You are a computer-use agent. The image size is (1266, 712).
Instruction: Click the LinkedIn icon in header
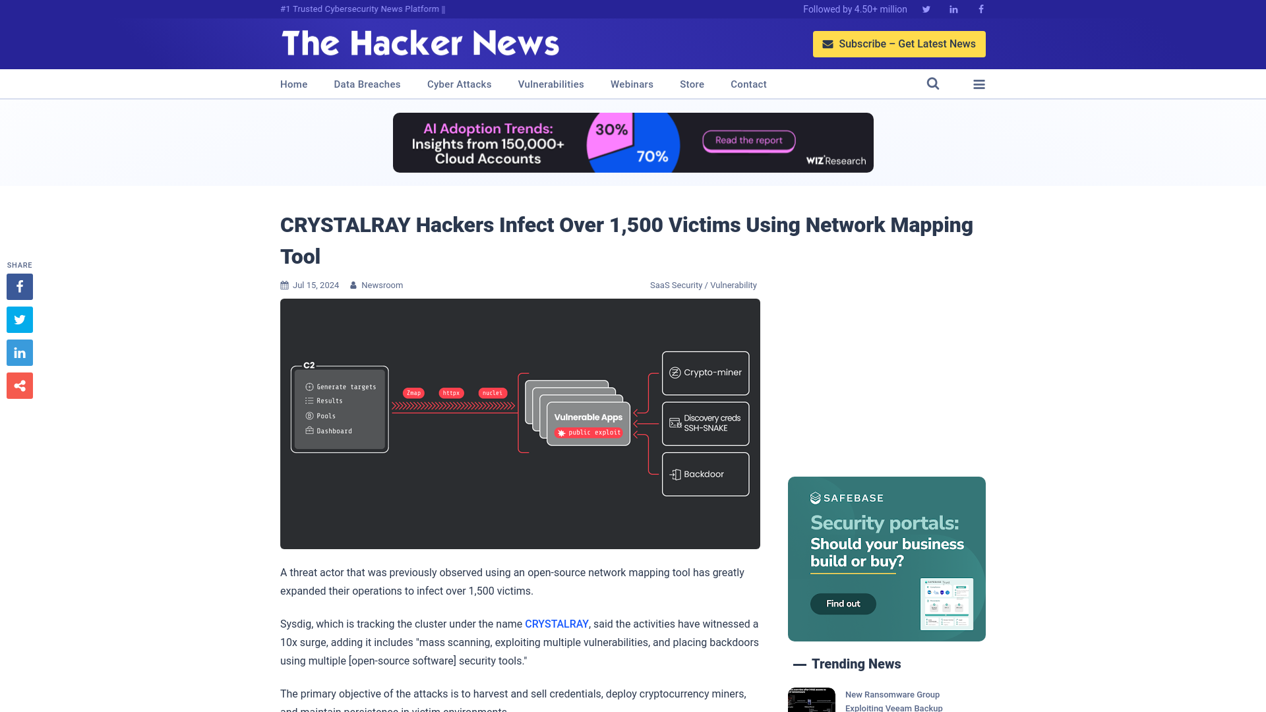(x=953, y=9)
